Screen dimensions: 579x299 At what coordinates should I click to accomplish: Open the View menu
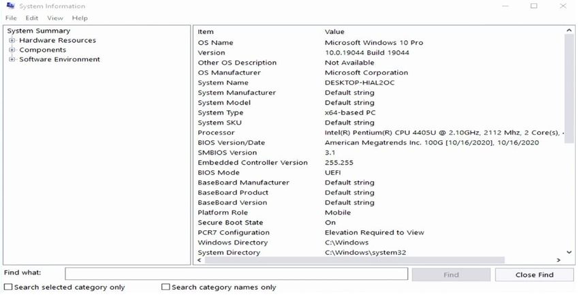point(55,18)
